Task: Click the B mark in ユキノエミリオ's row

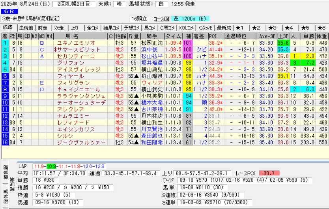Action: [x=42, y=43]
